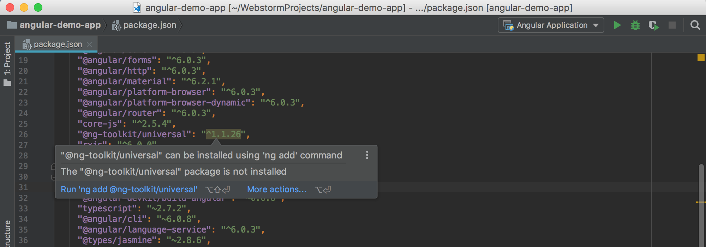Screen dimensions: 706x247
Task: Click the "@angular/cli" devDependency line
Action: pyautogui.click(x=139, y=219)
